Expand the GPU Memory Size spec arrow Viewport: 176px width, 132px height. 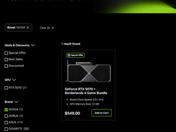(x=67, y=104)
